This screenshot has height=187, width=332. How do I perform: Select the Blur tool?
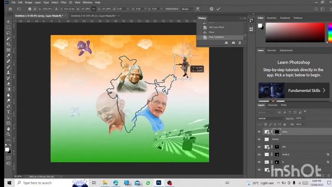[8, 95]
